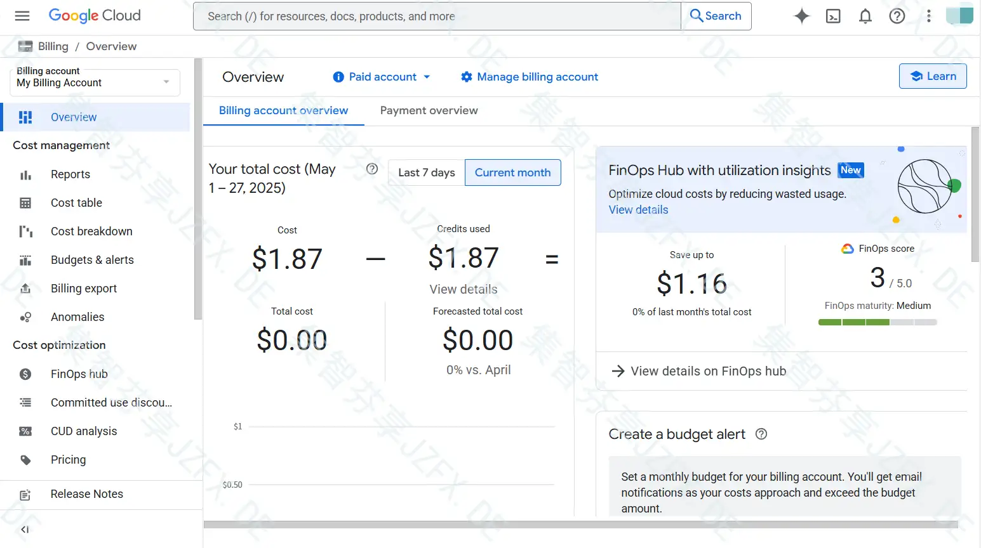The height and width of the screenshot is (548, 981).
Task: Click the Billing card icon in breadcrumb
Action: [25, 46]
